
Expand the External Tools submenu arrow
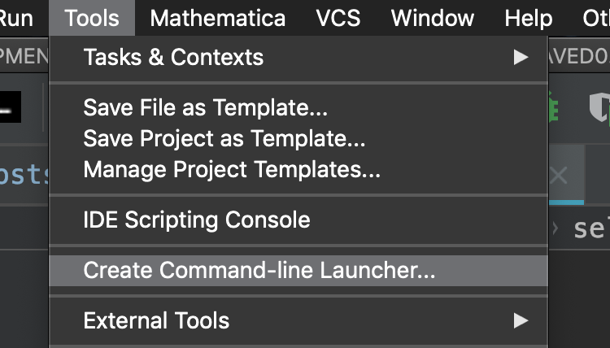pos(521,320)
